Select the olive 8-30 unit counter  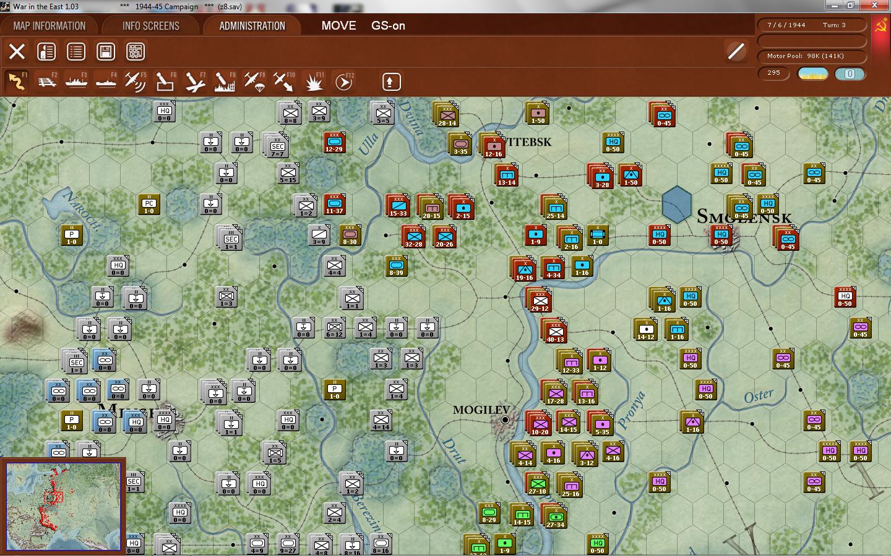click(x=350, y=235)
